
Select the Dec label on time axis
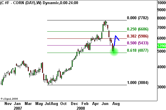click(74, 104)
